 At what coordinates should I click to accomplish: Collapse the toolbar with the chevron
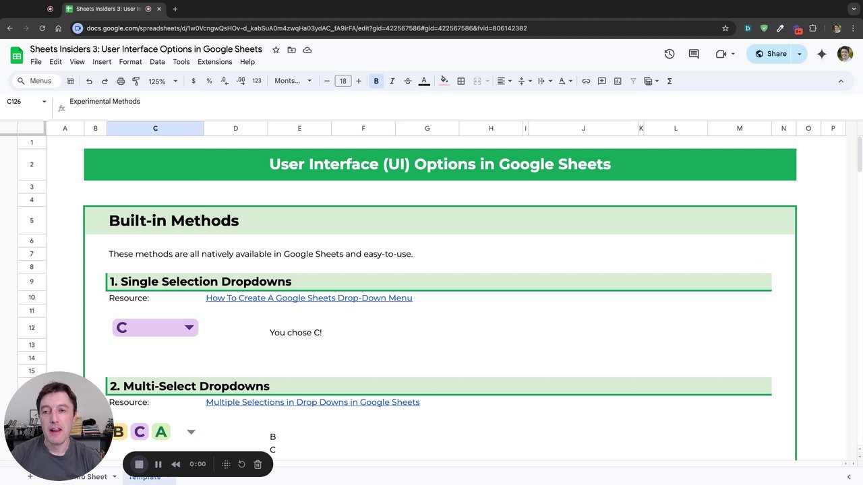click(x=841, y=81)
